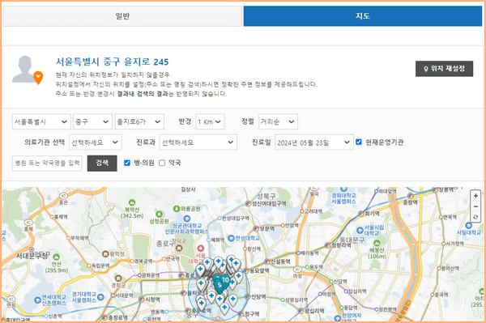The height and width of the screenshot is (323, 486).
Task: Click the 경기대학교 서울캠퍼스 icon
Action: tap(100, 297)
